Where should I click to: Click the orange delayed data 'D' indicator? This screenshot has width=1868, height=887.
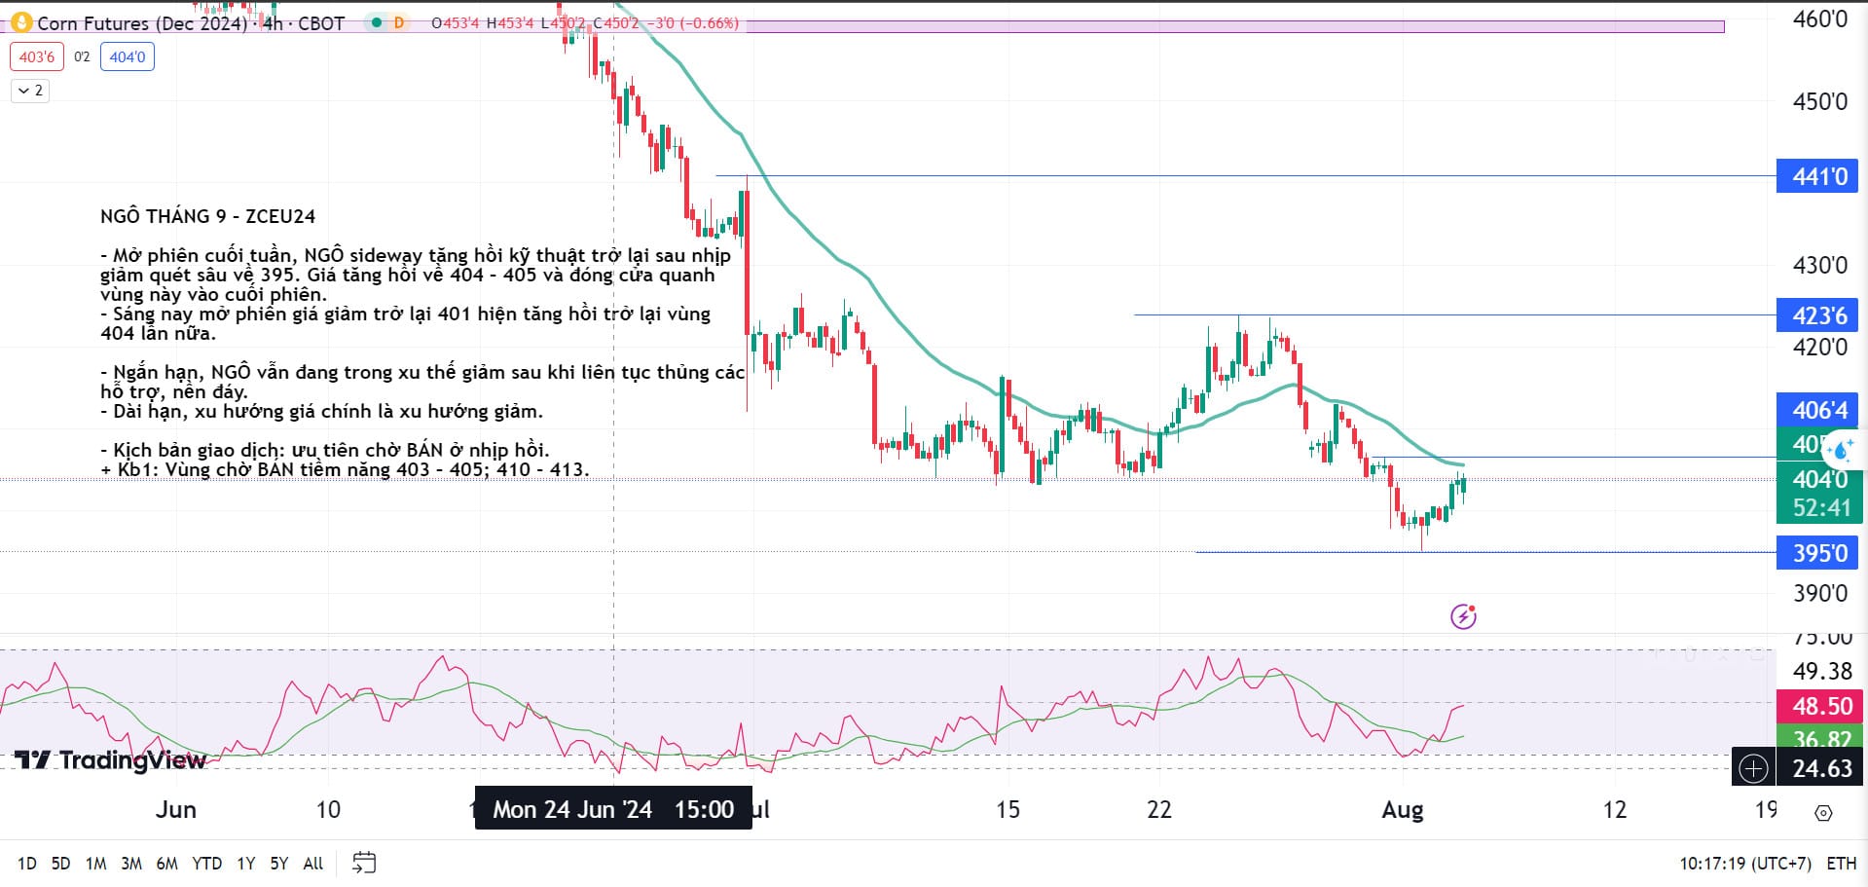point(398,22)
